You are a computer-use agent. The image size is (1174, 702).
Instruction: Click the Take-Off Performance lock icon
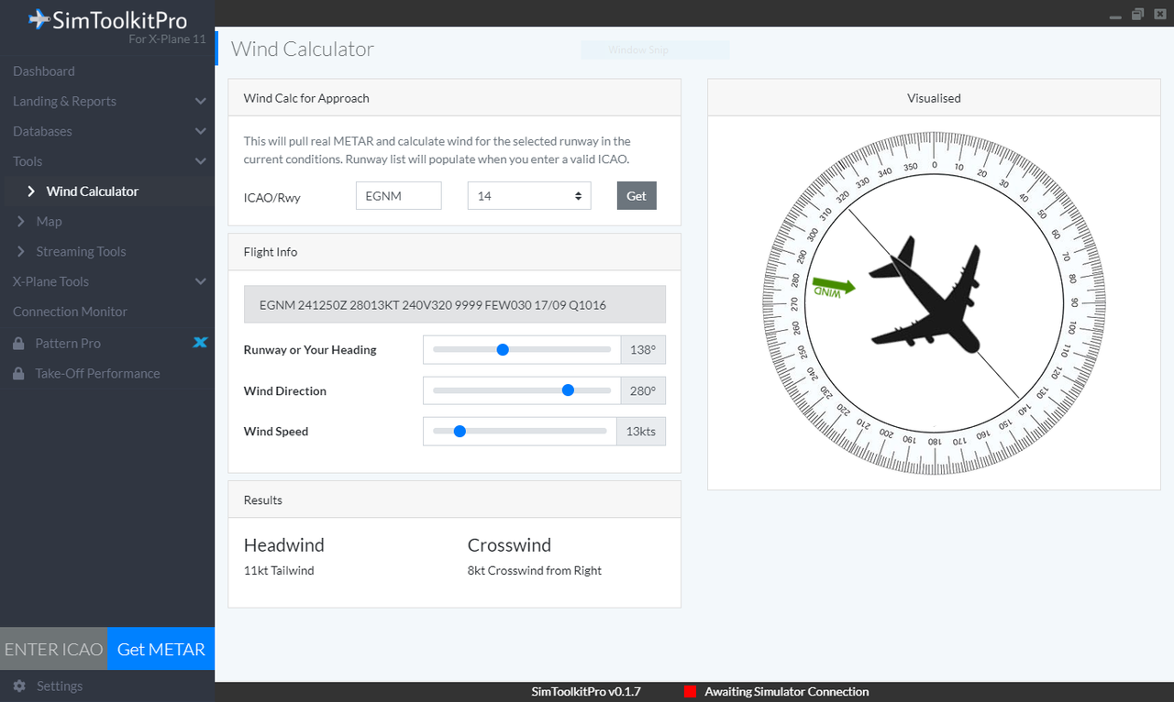coord(18,374)
